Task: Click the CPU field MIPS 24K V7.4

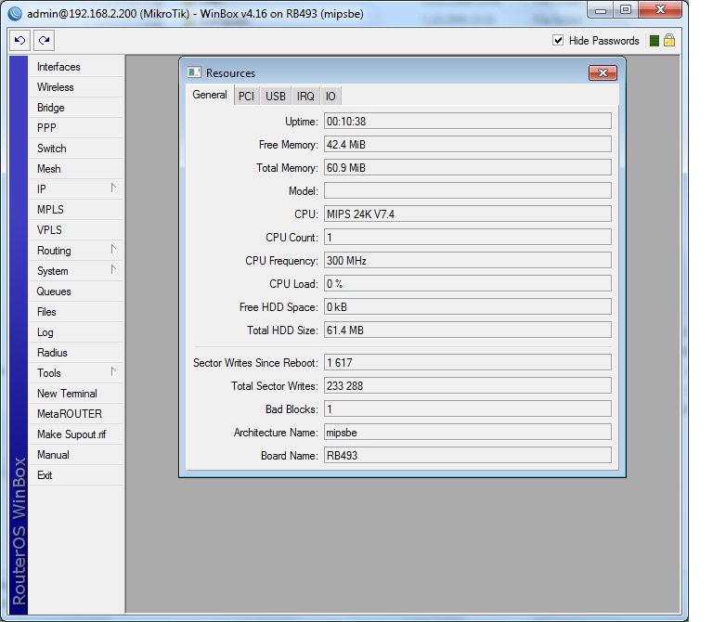Action: (x=468, y=214)
